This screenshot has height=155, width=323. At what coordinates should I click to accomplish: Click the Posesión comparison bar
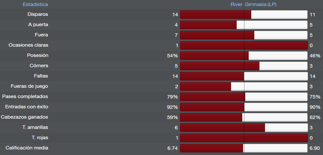point(244,56)
